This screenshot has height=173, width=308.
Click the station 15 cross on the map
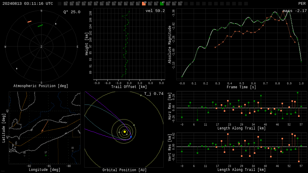[x=72, y=151]
